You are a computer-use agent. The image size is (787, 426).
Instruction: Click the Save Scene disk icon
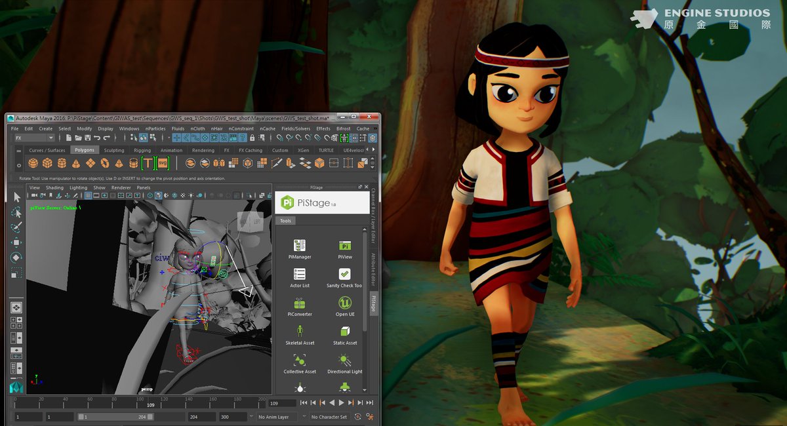[x=88, y=138]
